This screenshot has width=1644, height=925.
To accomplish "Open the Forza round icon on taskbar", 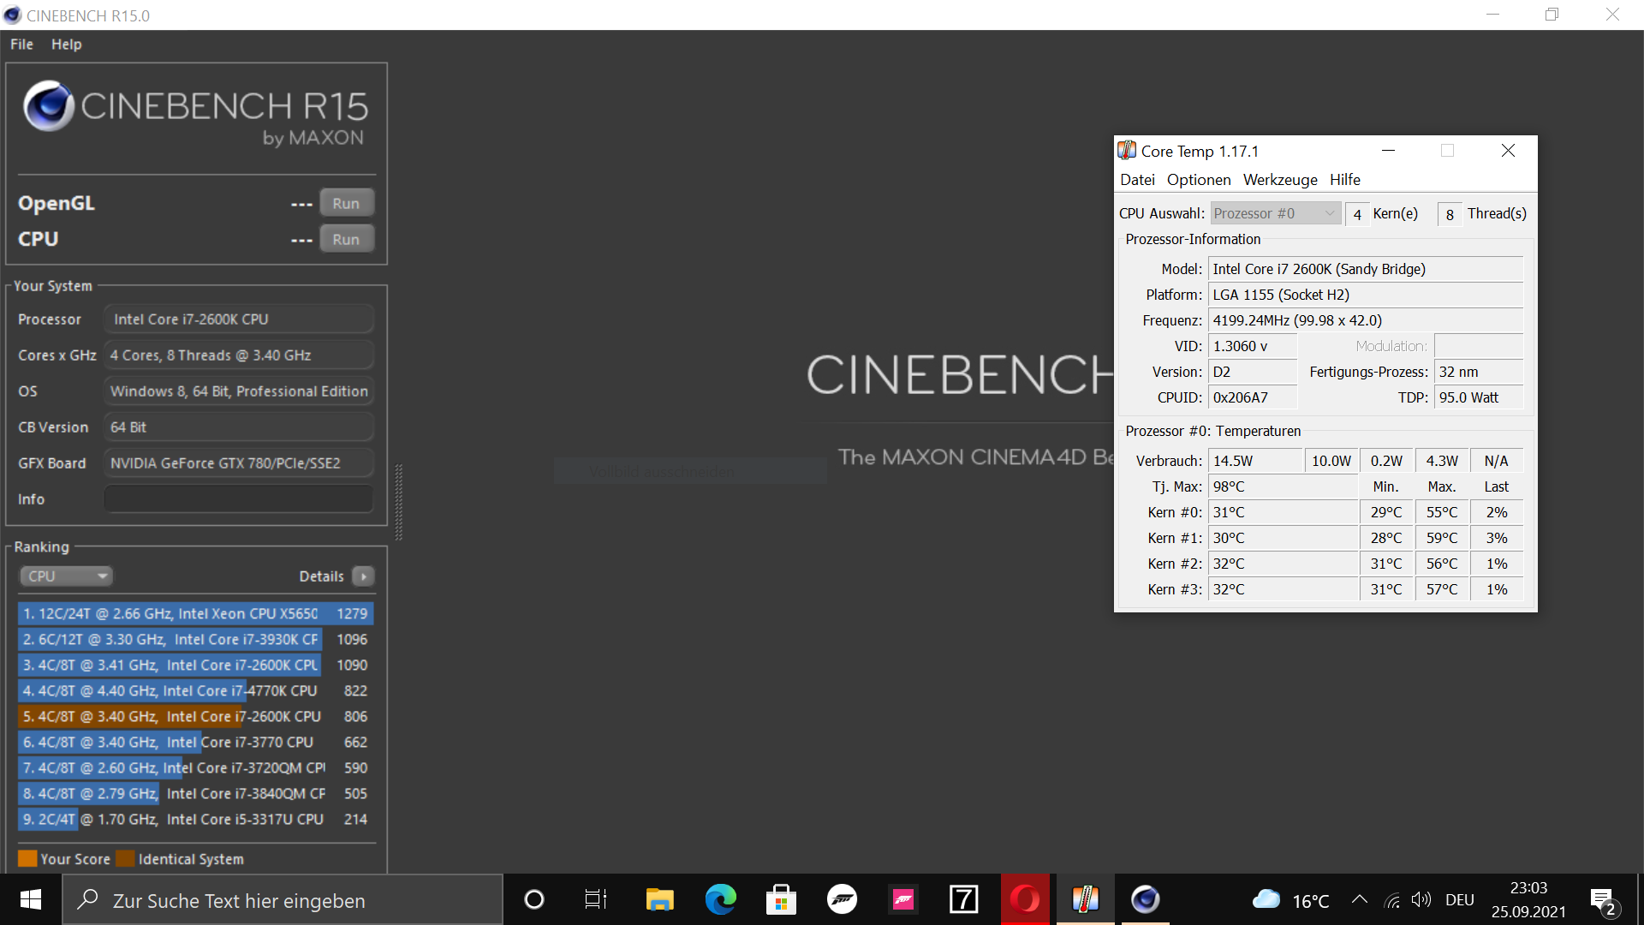I will click(843, 899).
